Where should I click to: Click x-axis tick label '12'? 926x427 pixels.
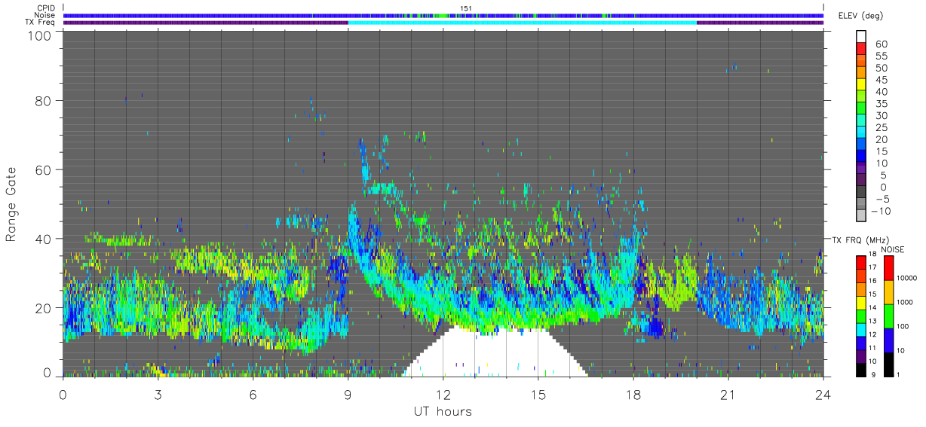[x=443, y=394]
